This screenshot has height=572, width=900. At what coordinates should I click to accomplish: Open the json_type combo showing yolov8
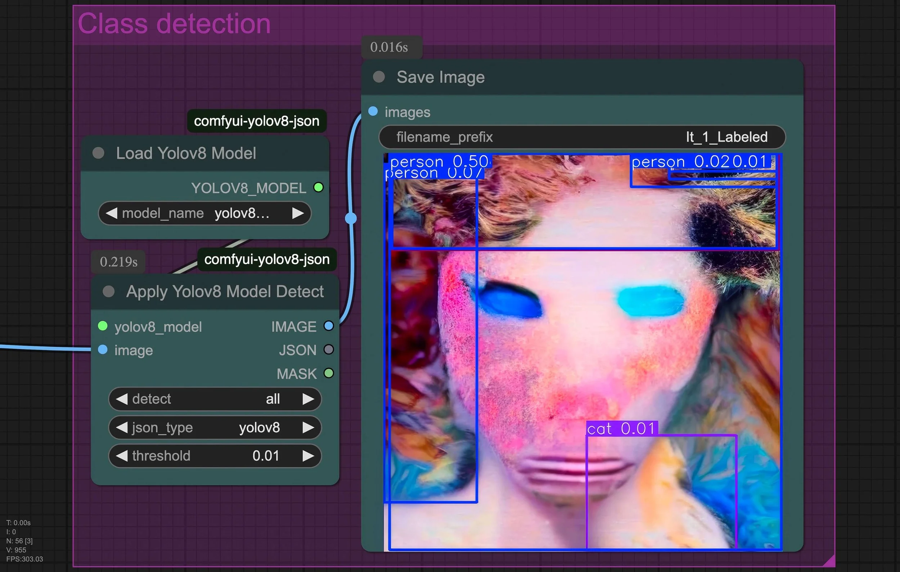(x=215, y=427)
